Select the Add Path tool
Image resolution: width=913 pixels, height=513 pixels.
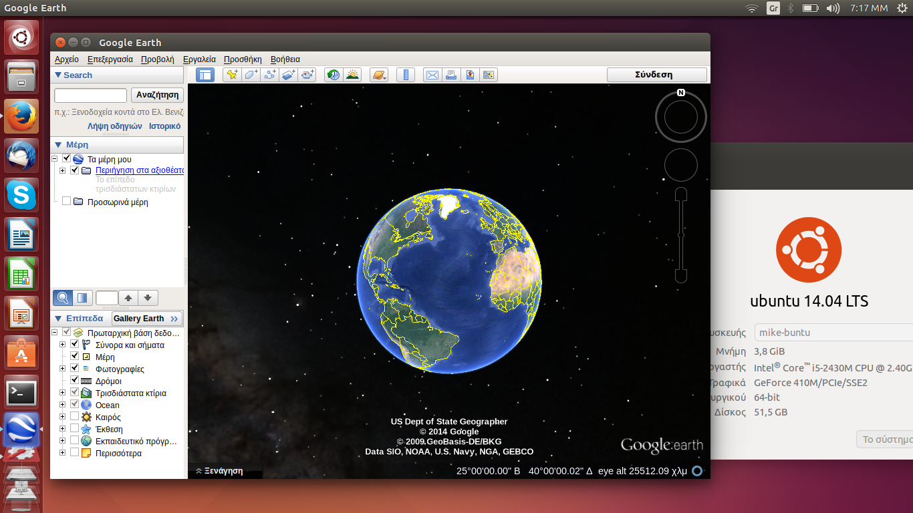(270, 75)
